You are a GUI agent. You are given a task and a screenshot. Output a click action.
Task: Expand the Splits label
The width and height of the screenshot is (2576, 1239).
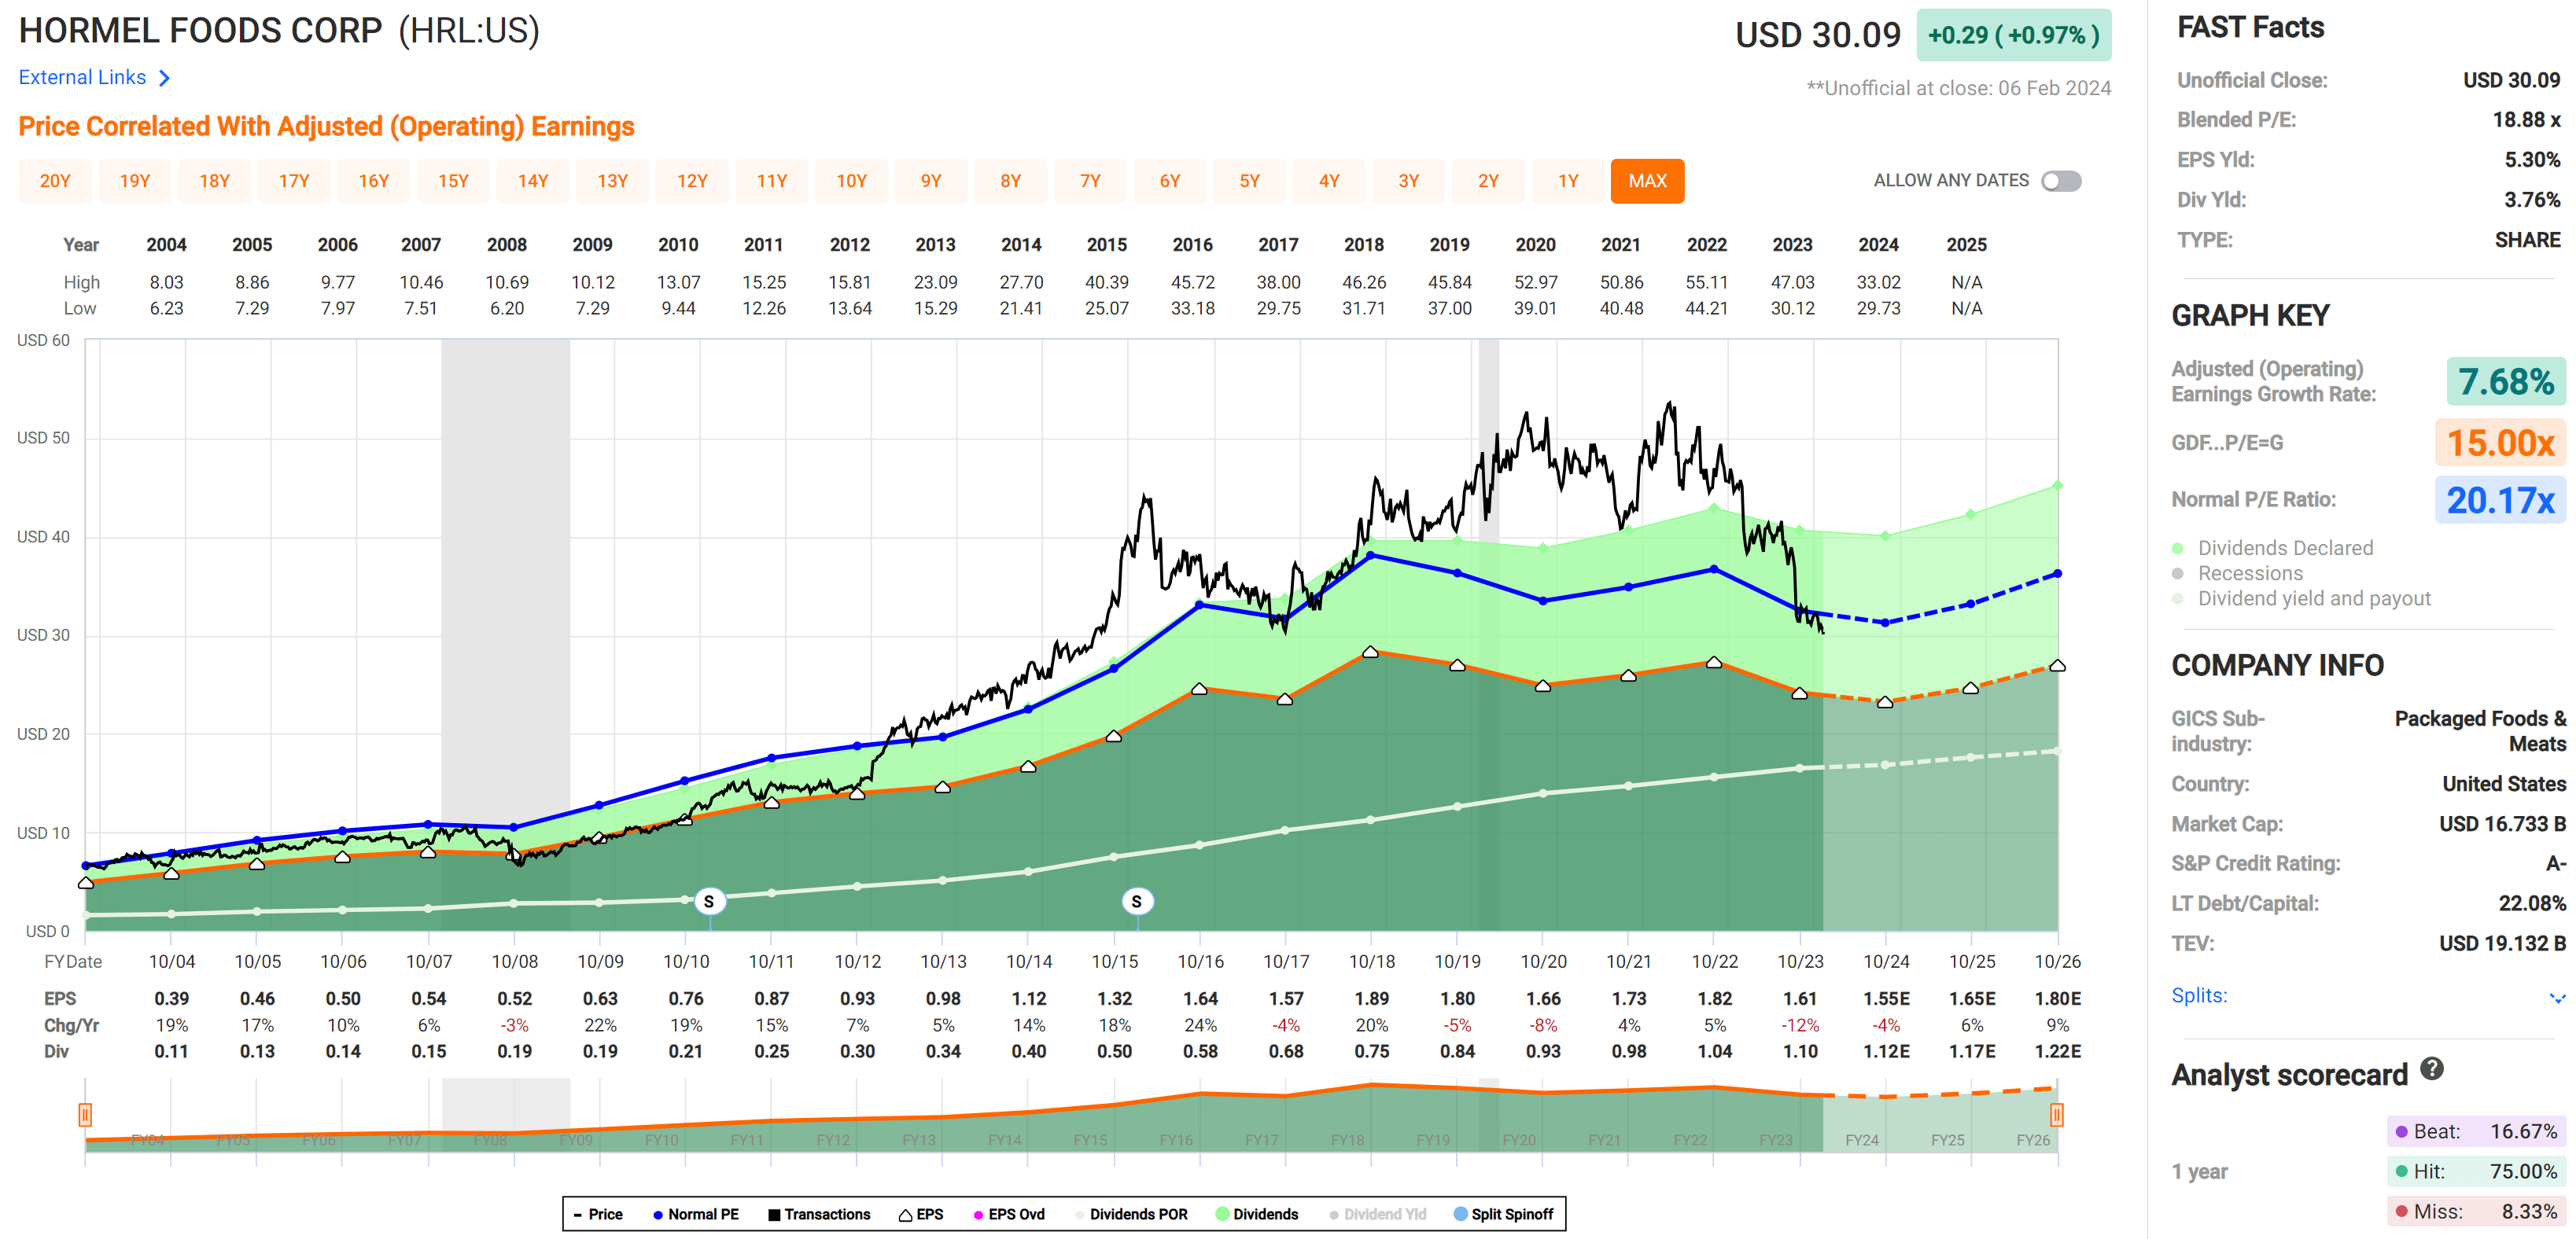[x=2198, y=995]
